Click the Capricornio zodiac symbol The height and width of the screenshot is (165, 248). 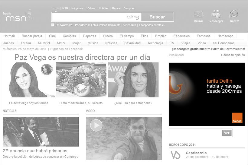point(175,155)
